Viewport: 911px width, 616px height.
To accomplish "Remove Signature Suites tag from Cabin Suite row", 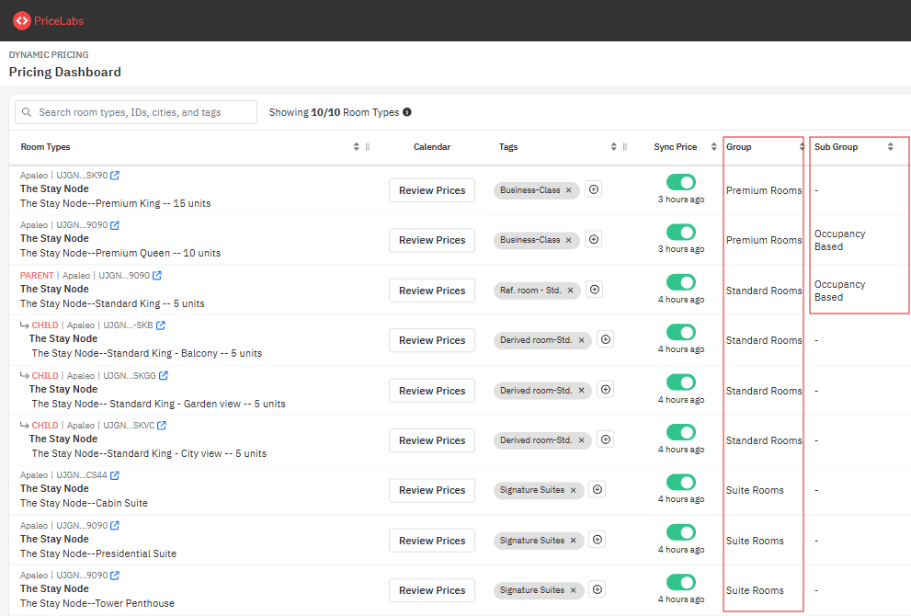I will (574, 490).
